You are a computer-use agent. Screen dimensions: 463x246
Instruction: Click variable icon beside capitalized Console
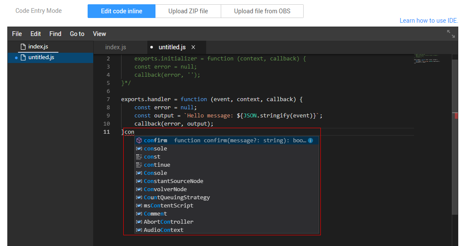(139, 173)
